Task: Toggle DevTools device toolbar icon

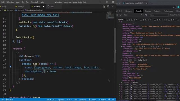Action: tap(120, 11)
